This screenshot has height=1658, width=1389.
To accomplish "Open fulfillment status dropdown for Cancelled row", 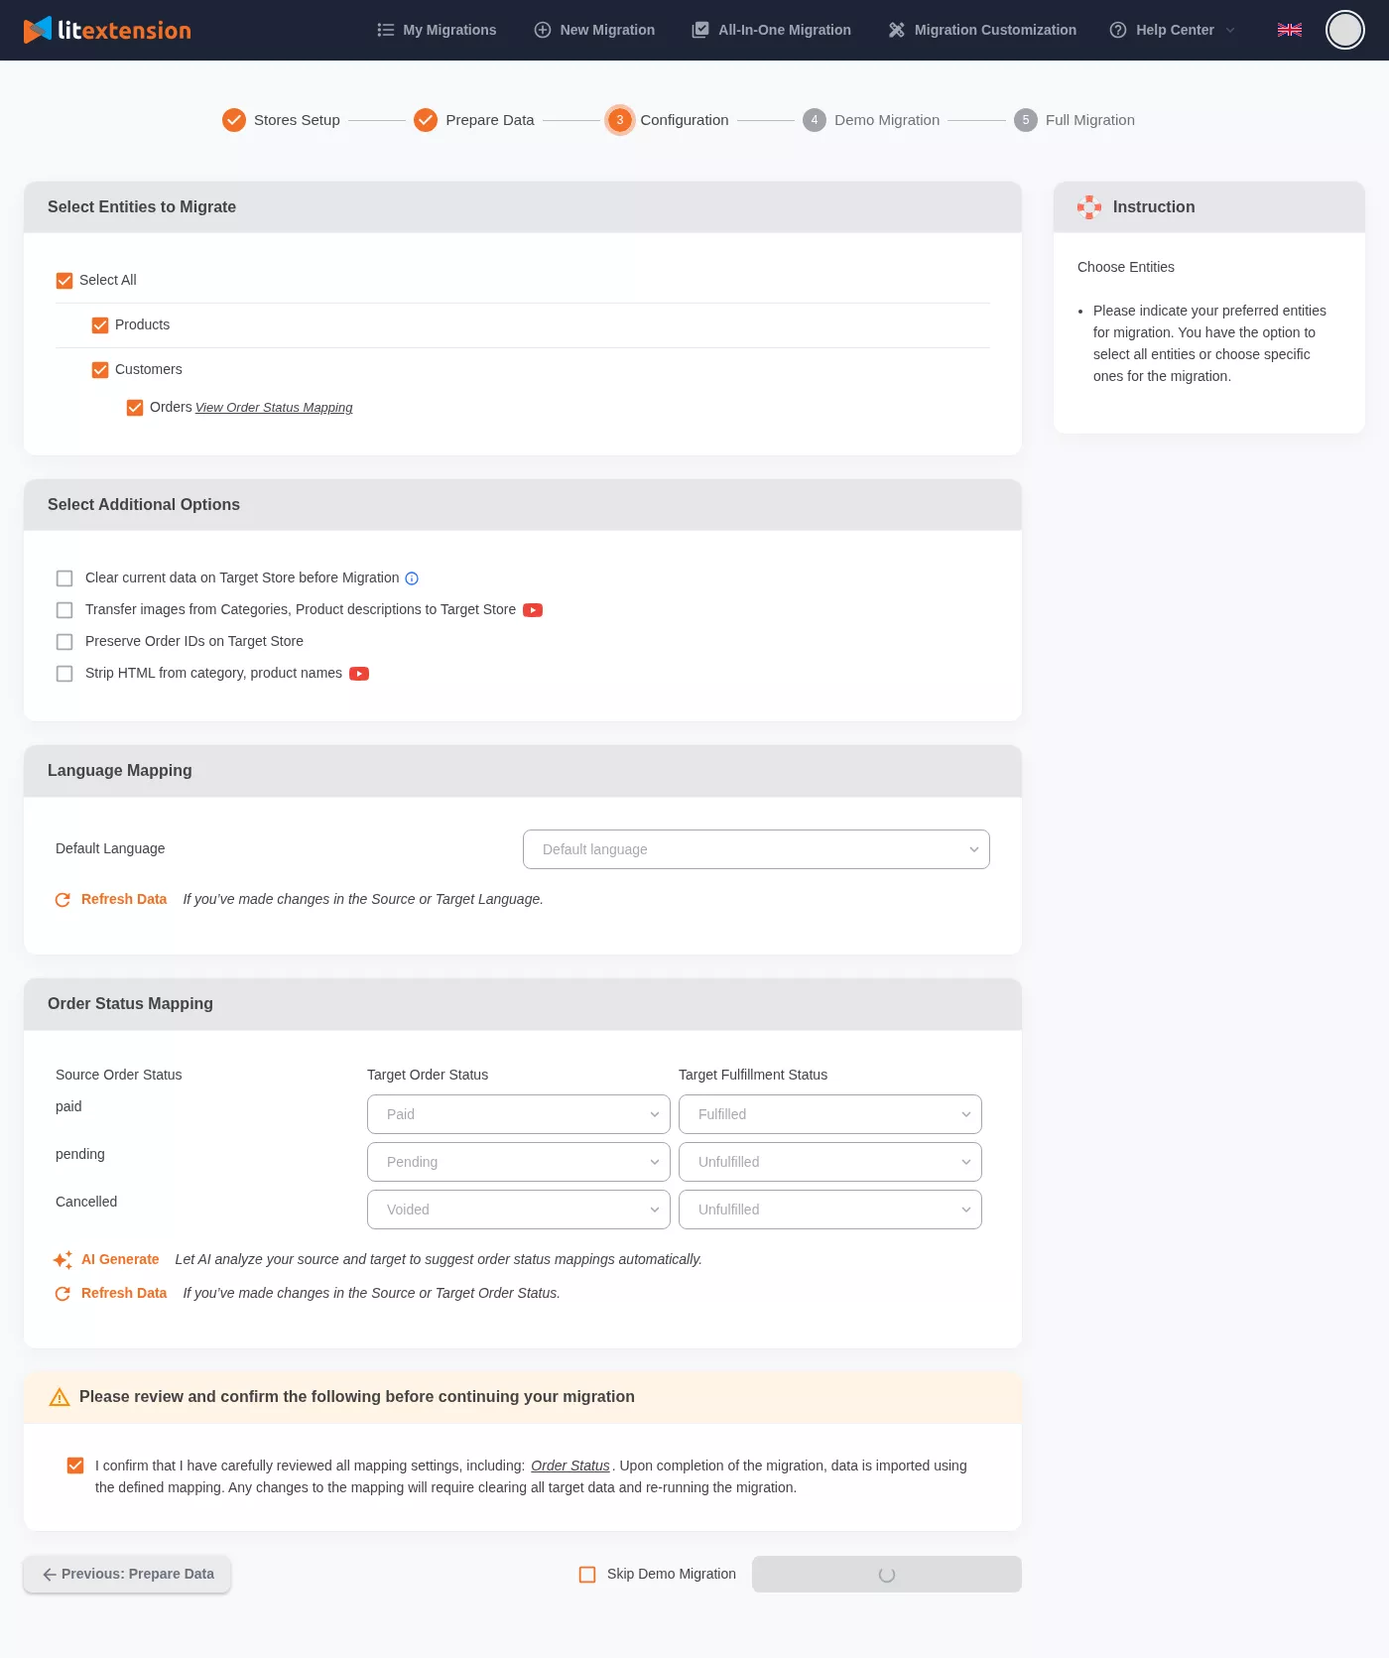I will pyautogui.click(x=830, y=1210).
